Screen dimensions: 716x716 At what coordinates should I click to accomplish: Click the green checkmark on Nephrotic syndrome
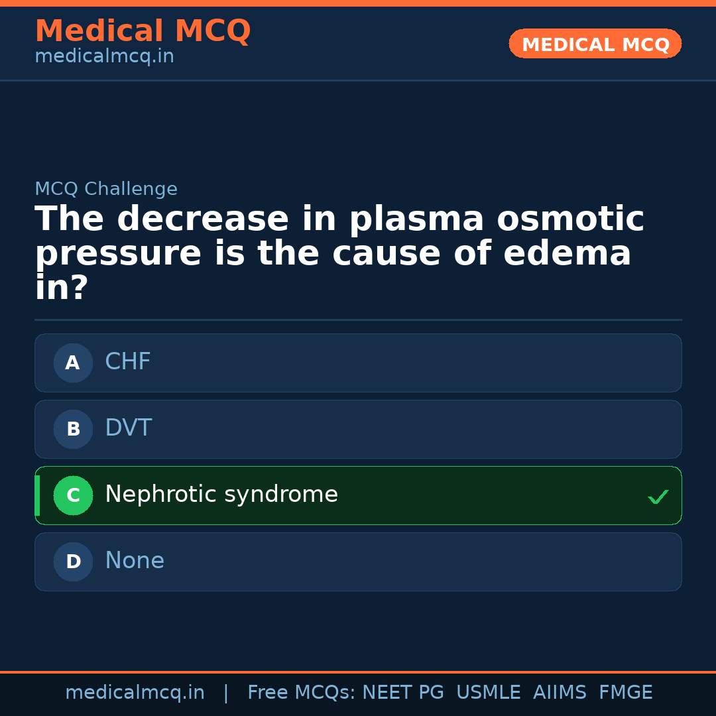[658, 497]
